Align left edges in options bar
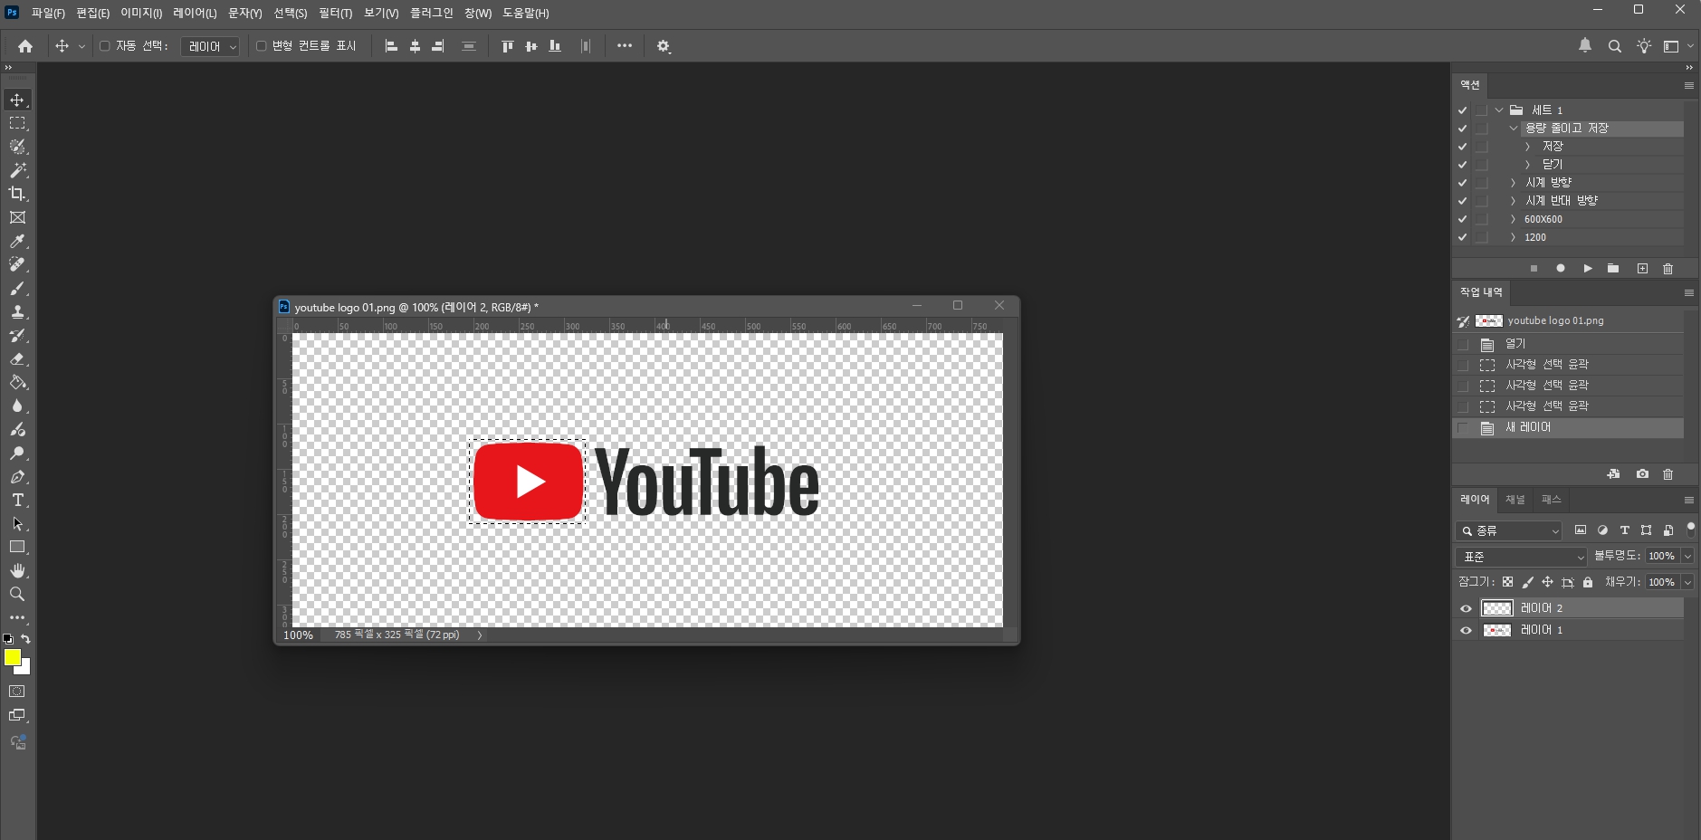This screenshot has width=1701, height=840. 391,46
